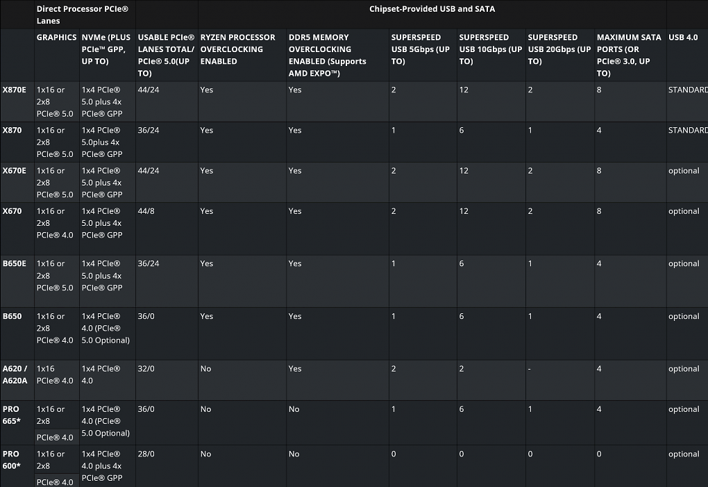Click the GRAPHICS column header
The width and height of the screenshot is (708, 487).
tap(56, 38)
